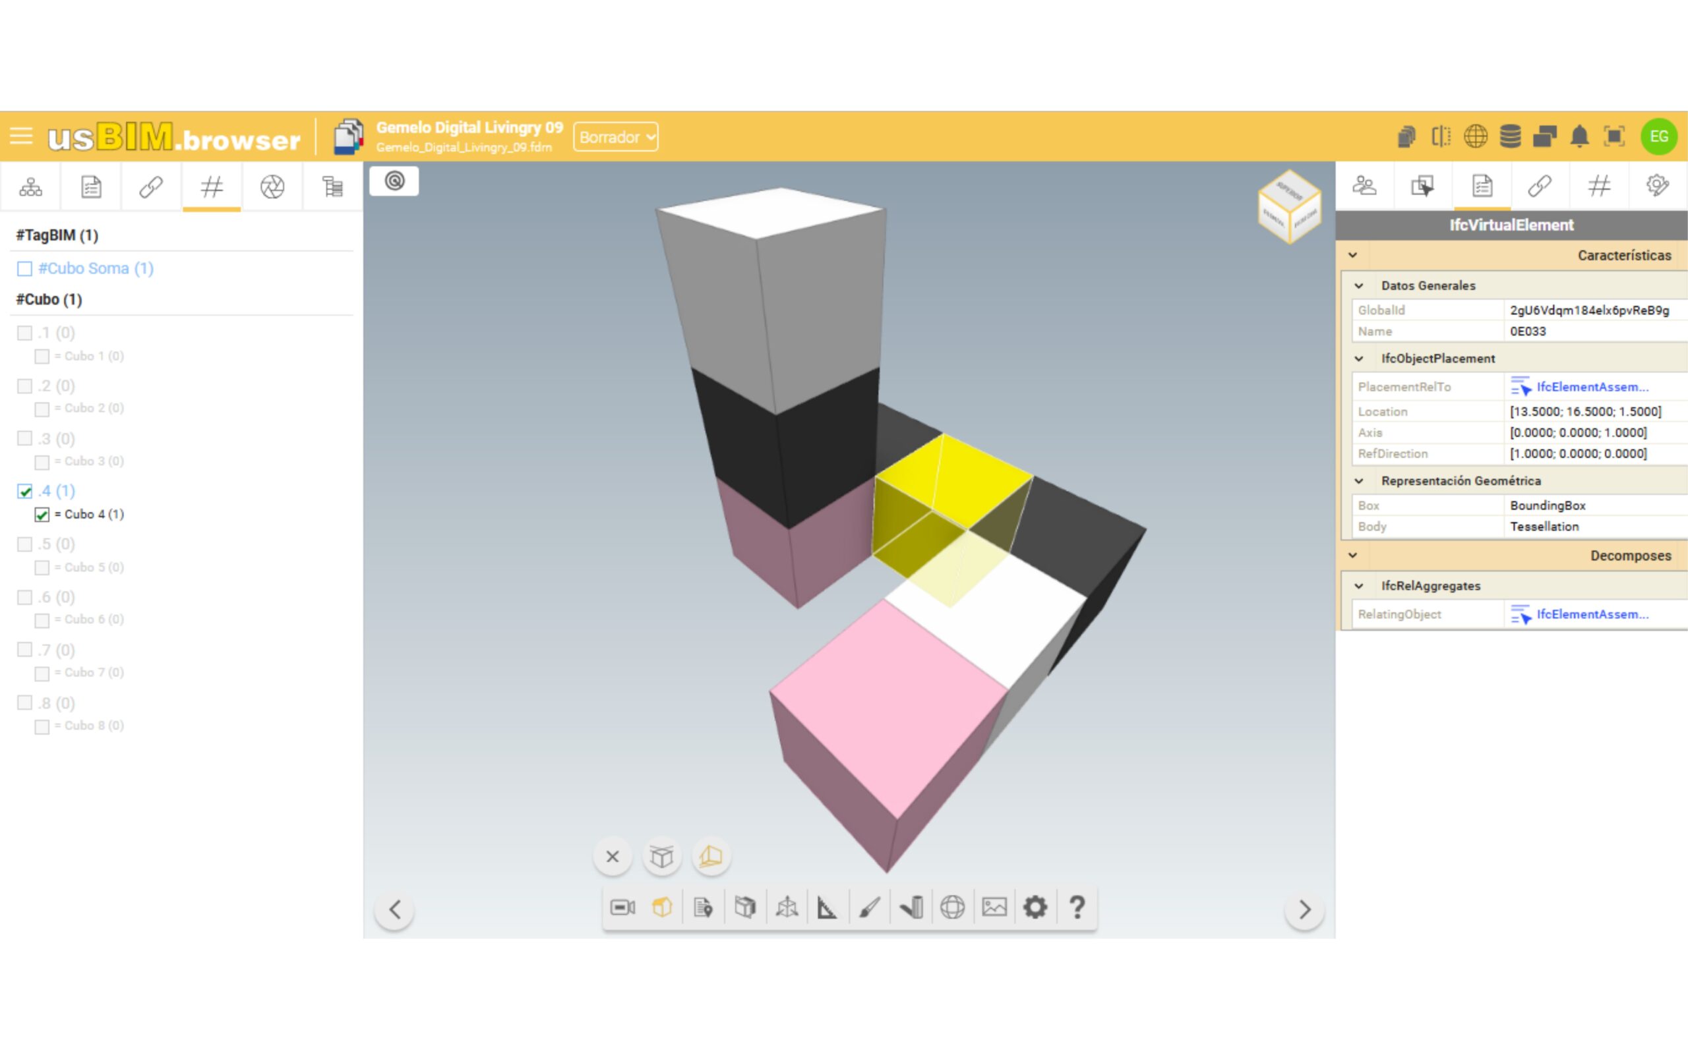Click the notification bell icon

tap(1579, 136)
